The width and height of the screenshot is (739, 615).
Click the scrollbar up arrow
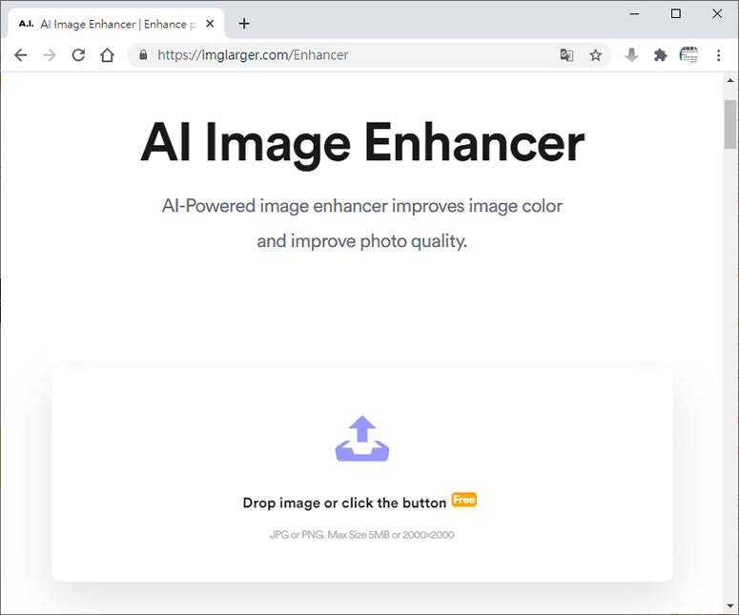click(730, 81)
